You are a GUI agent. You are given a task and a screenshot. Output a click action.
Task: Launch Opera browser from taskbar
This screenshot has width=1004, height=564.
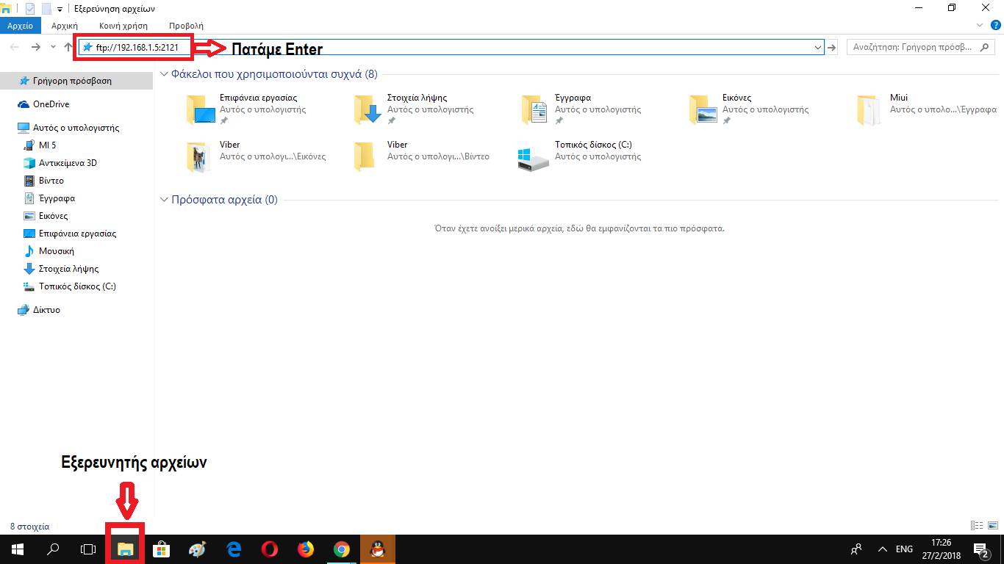click(270, 549)
